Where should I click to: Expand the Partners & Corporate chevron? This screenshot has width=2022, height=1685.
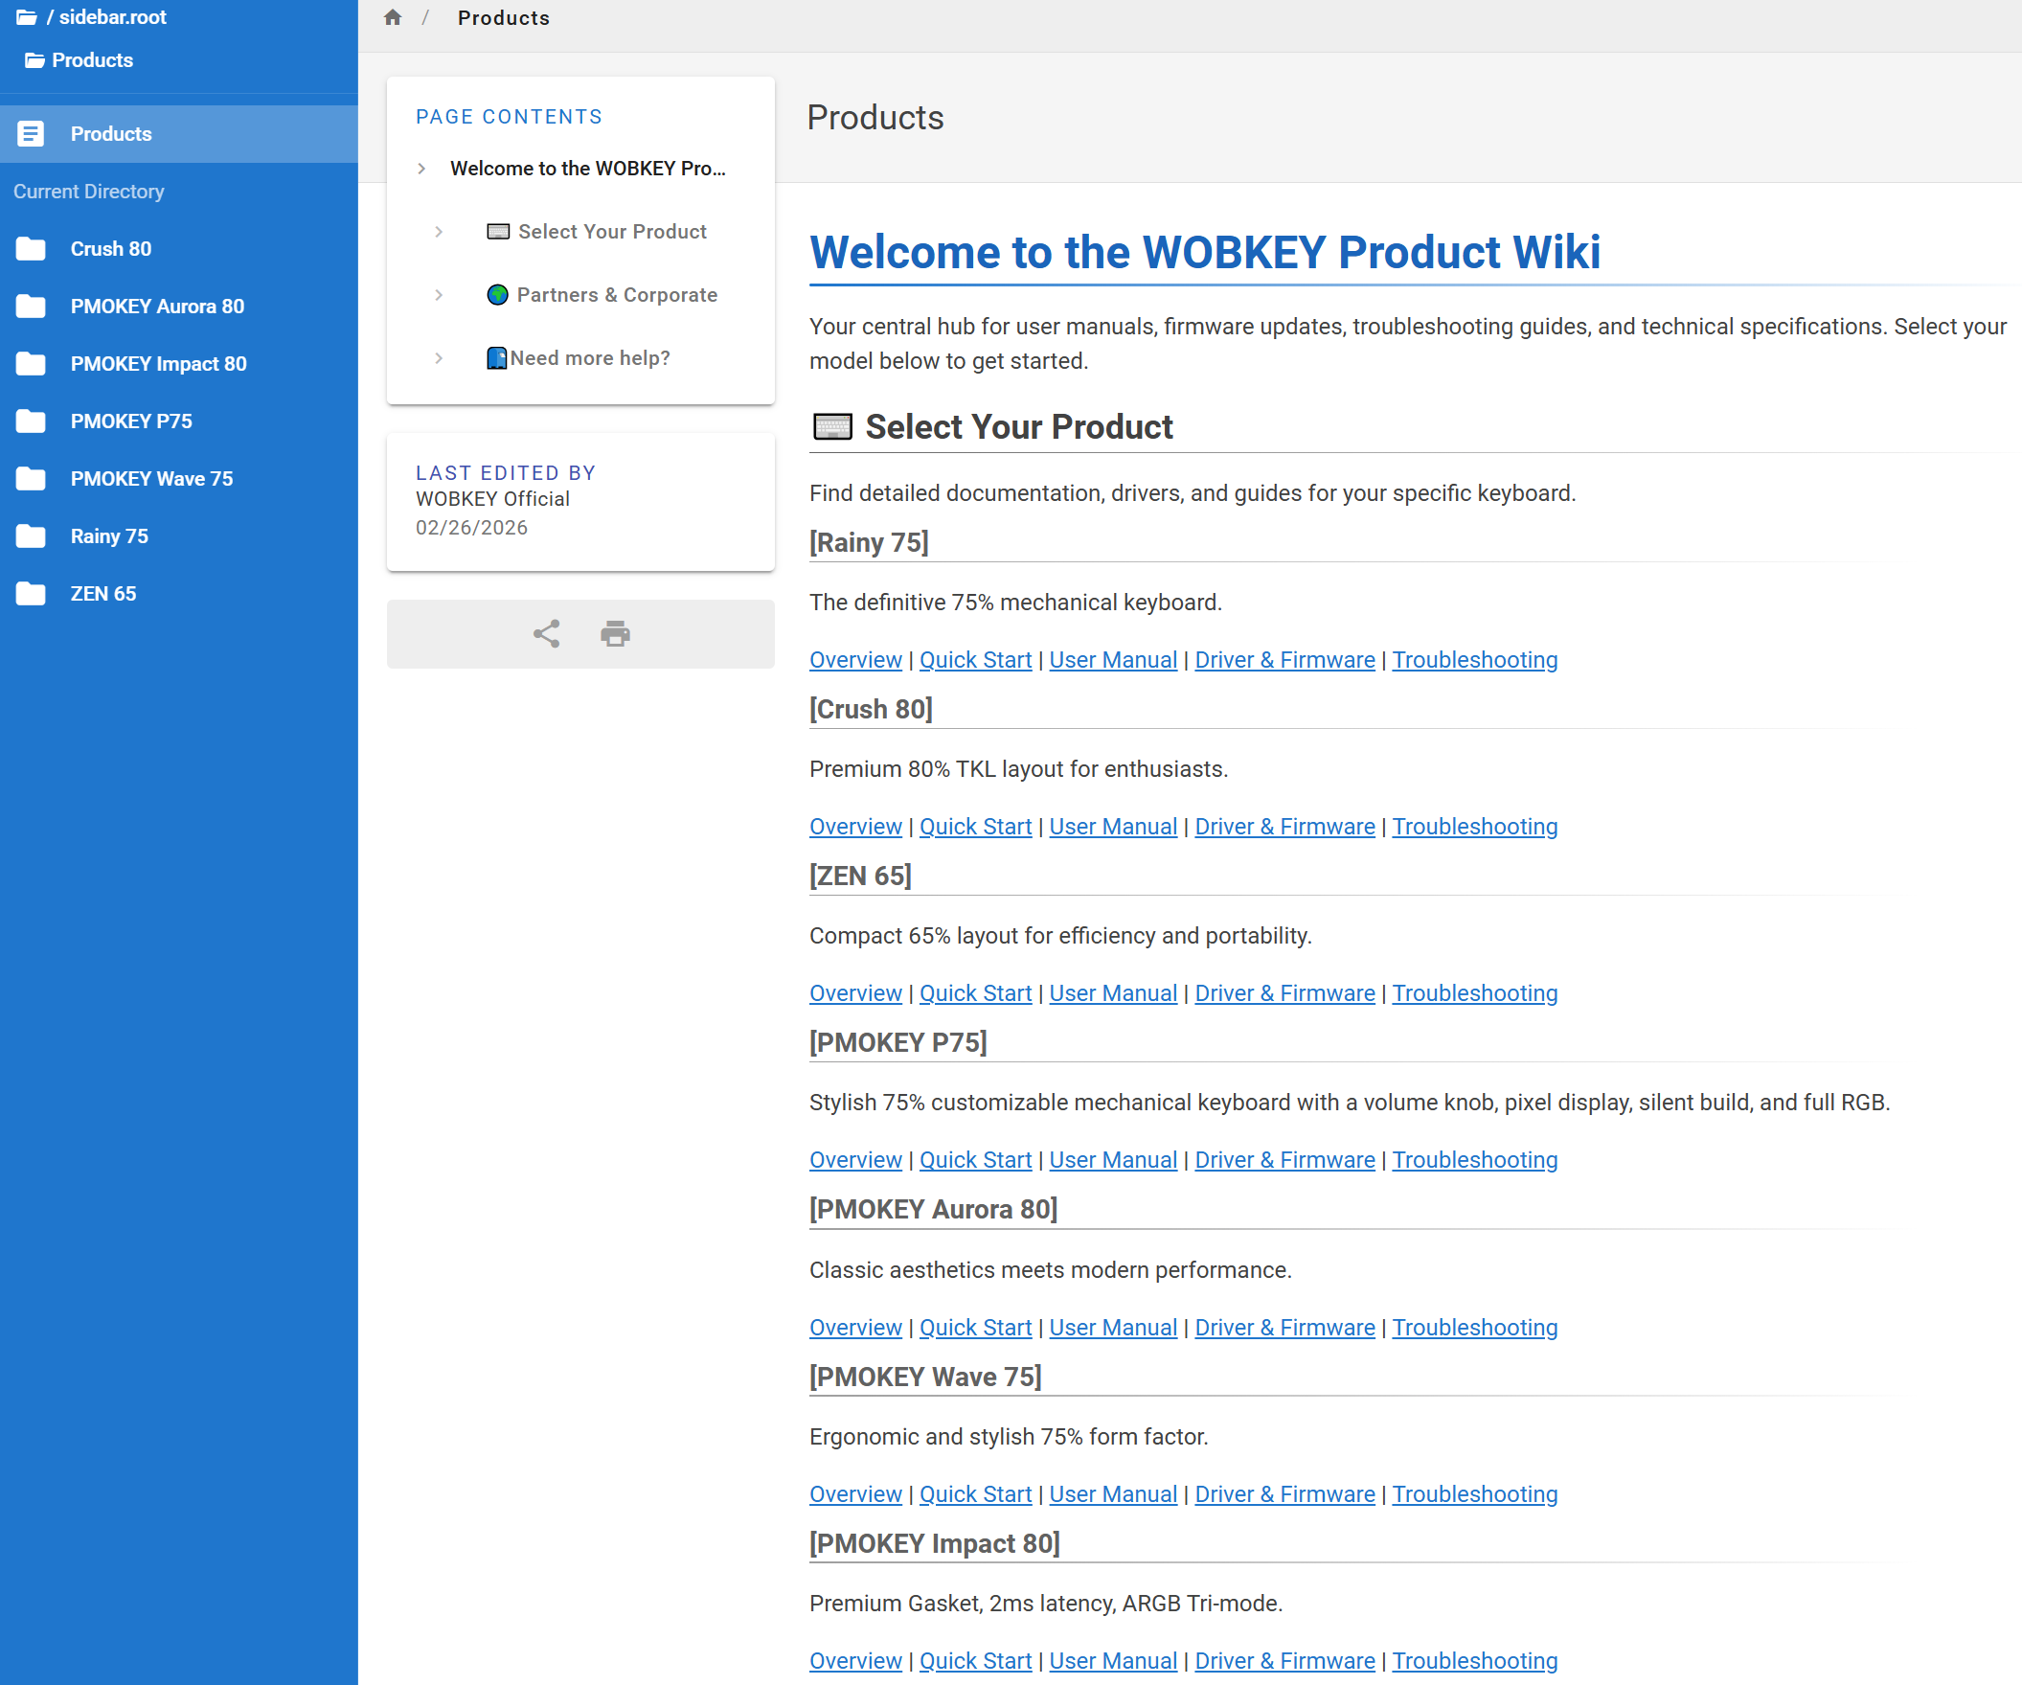[x=439, y=295]
